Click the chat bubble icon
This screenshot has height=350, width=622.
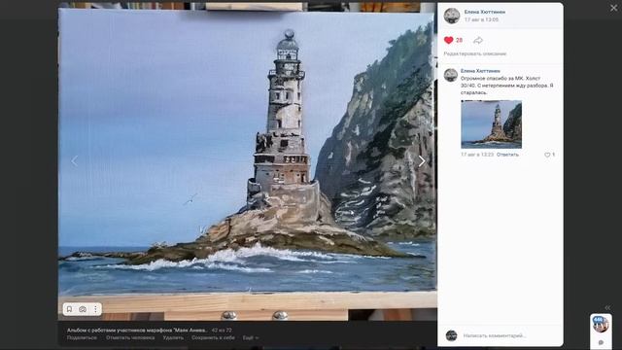tap(601, 342)
